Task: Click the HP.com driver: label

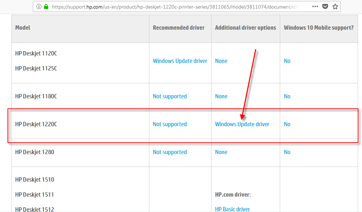Action: tap(233, 195)
